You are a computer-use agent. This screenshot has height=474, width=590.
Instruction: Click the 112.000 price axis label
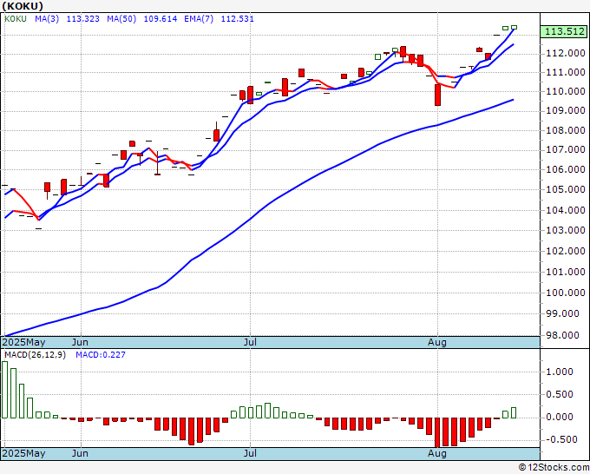coord(566,54)
